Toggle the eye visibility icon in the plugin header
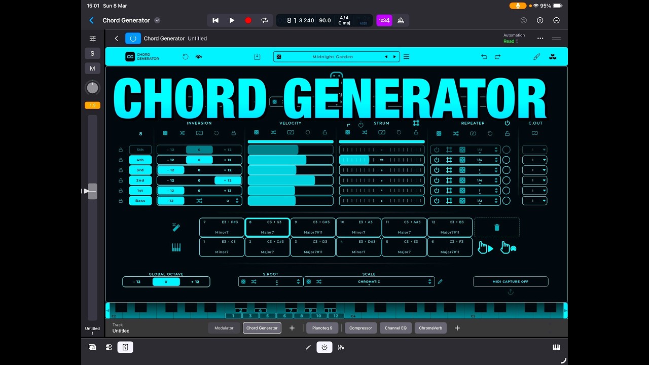 199,57
